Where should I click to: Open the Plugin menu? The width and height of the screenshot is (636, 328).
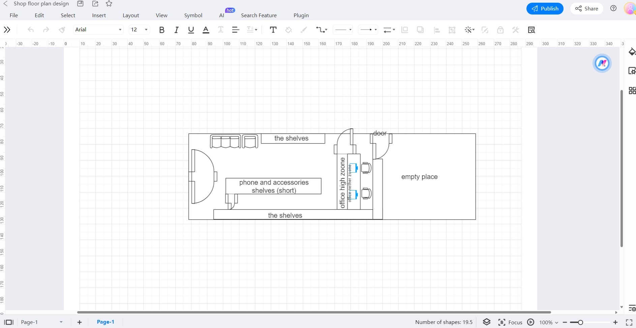301,15
